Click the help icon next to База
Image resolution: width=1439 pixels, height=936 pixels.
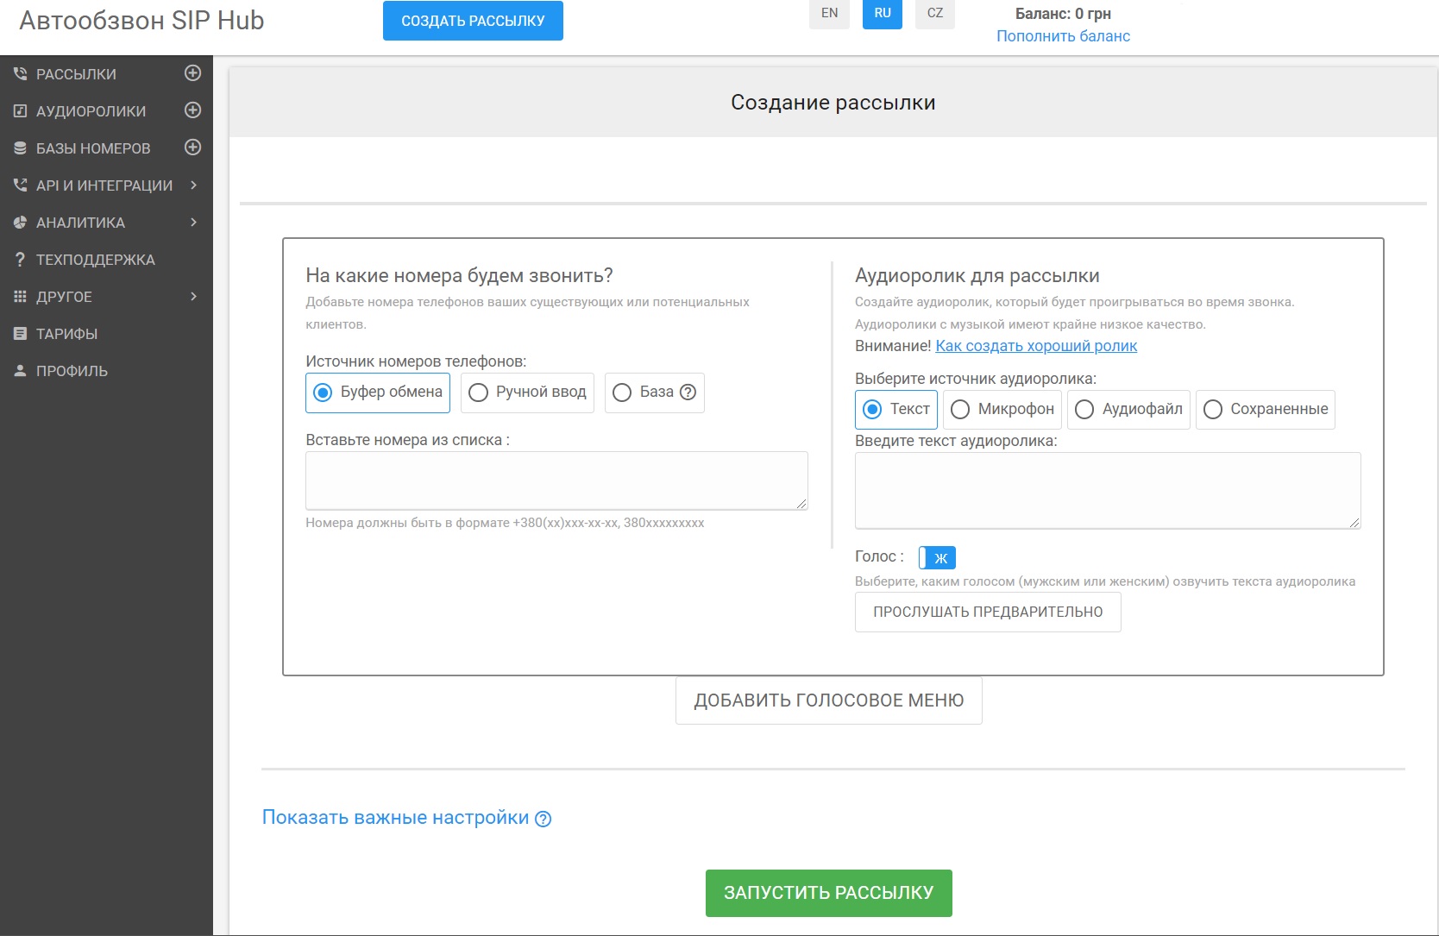tap(688, 392)
